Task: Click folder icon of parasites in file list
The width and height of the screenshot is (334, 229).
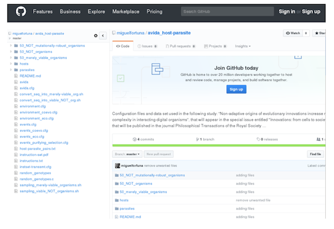Action: 117,209
